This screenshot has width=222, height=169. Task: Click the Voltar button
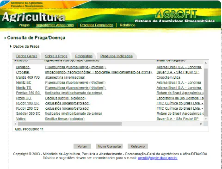82,146
